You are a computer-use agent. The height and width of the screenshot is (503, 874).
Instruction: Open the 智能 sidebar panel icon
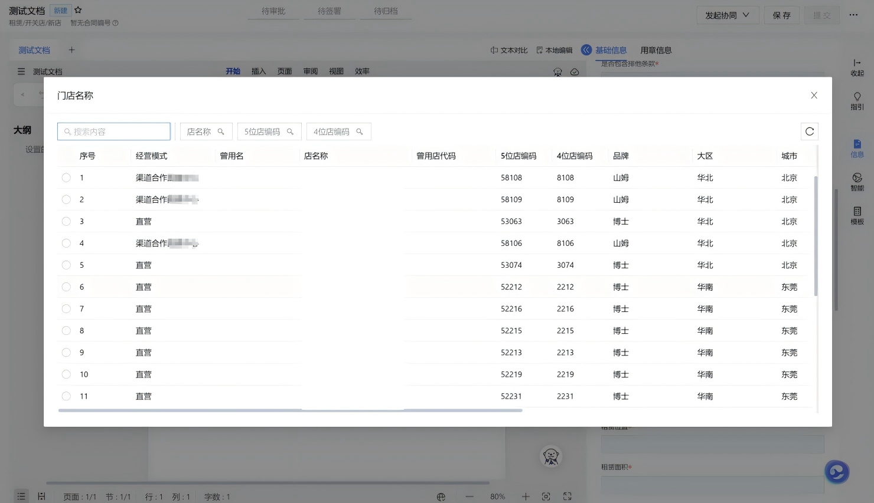(x=857, y=180)
